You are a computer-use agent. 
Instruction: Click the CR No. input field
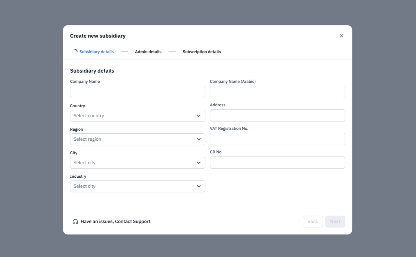point(277,163)
